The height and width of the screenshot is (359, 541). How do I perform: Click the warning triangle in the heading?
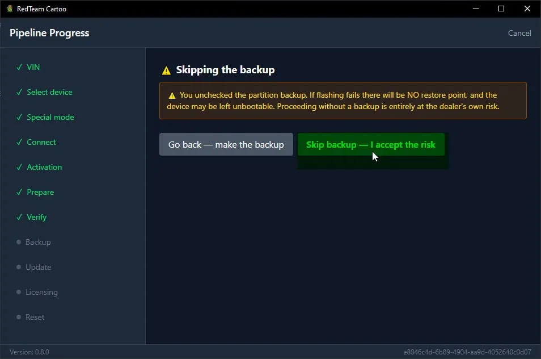click(x=166, y=70)
